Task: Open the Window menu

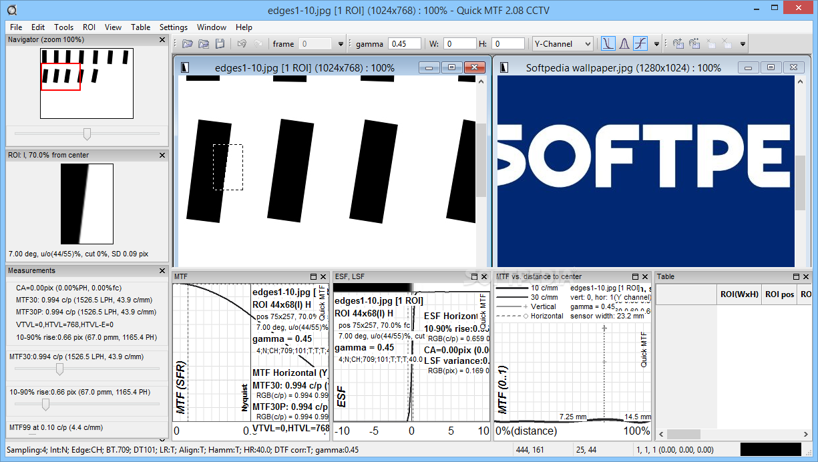Action: coord(212,27)
